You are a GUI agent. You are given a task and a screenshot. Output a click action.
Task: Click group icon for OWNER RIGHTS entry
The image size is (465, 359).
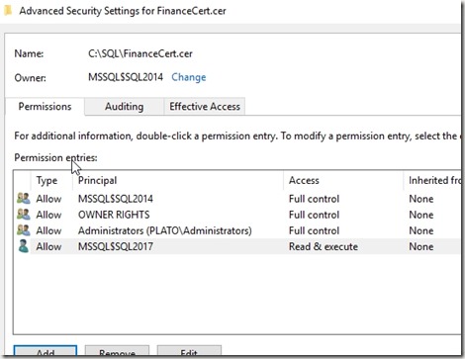point(24,215)
